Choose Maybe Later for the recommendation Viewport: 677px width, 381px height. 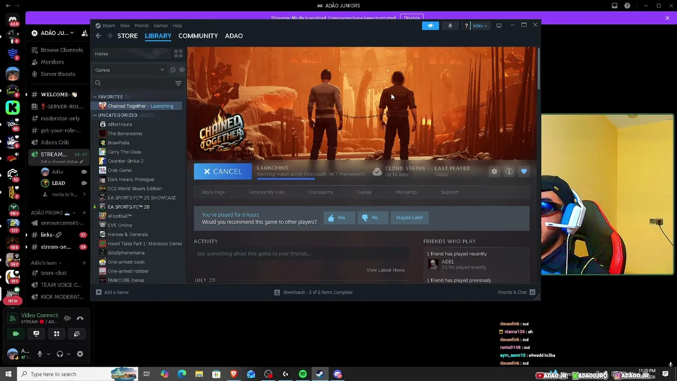coord(410,217)
